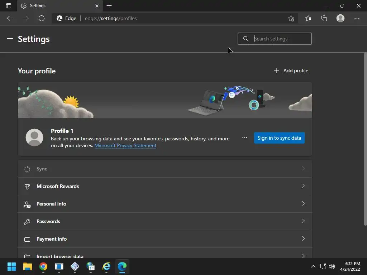Refresh the page with reload icon

[x=42, y=18]
